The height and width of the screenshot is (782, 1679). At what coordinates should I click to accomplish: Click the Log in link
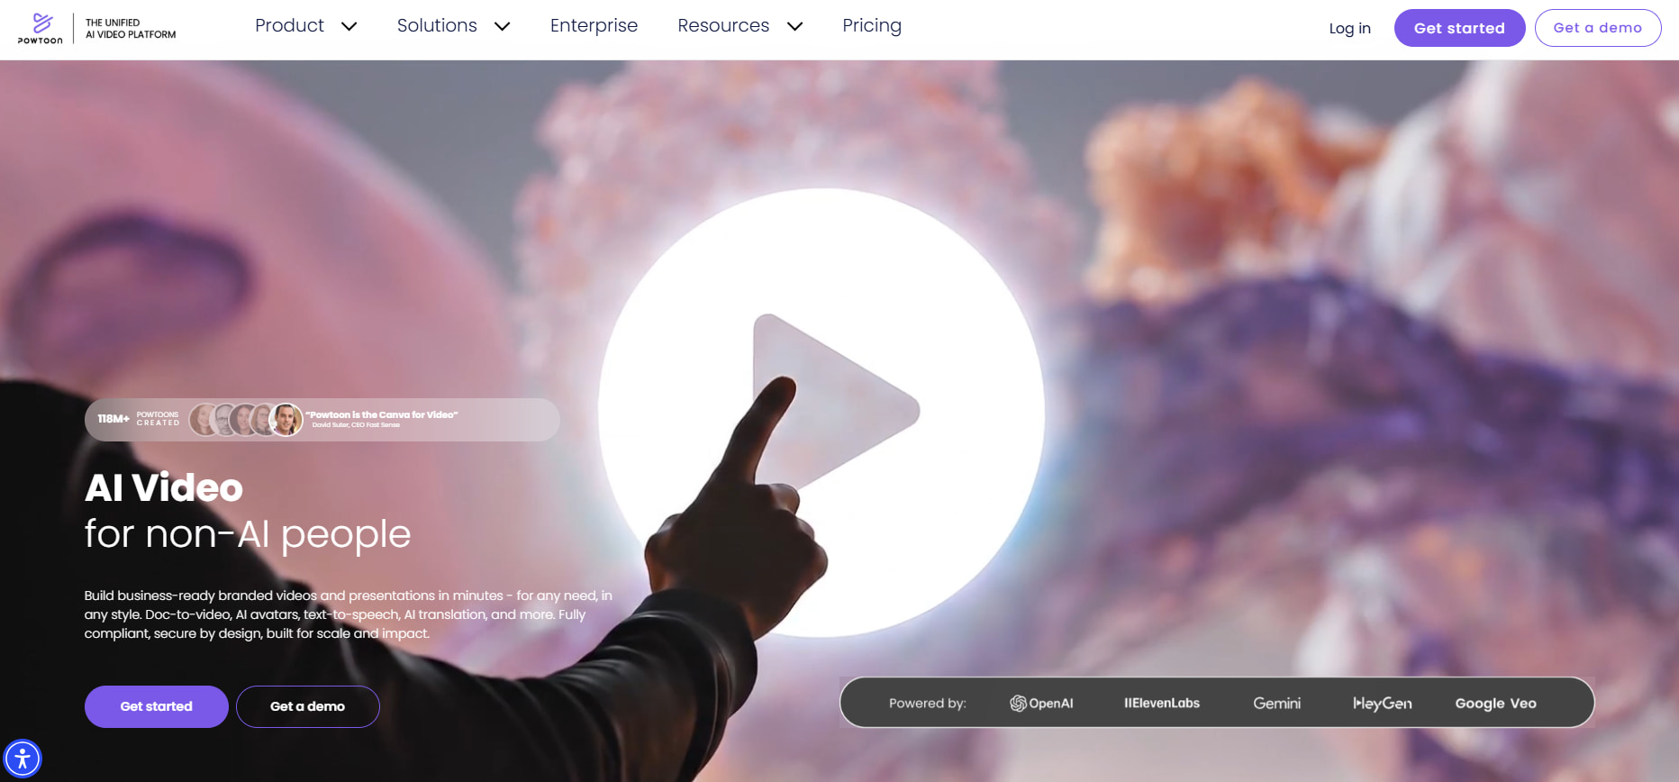[1350, 28]
